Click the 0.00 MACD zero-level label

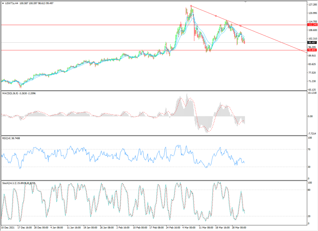click(x=310, y=116)
